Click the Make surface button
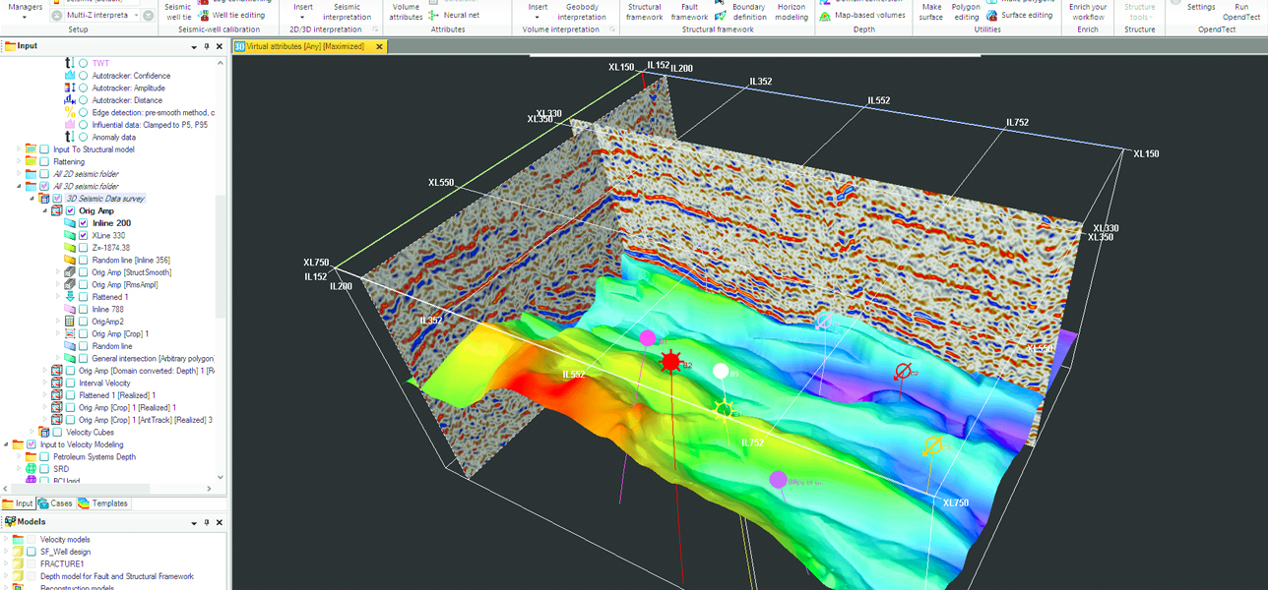The image size is (1268, 590). point(931,12)
